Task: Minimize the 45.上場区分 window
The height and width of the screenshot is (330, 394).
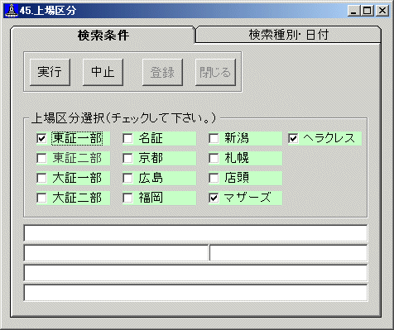Action: click(x=354, y=11)
